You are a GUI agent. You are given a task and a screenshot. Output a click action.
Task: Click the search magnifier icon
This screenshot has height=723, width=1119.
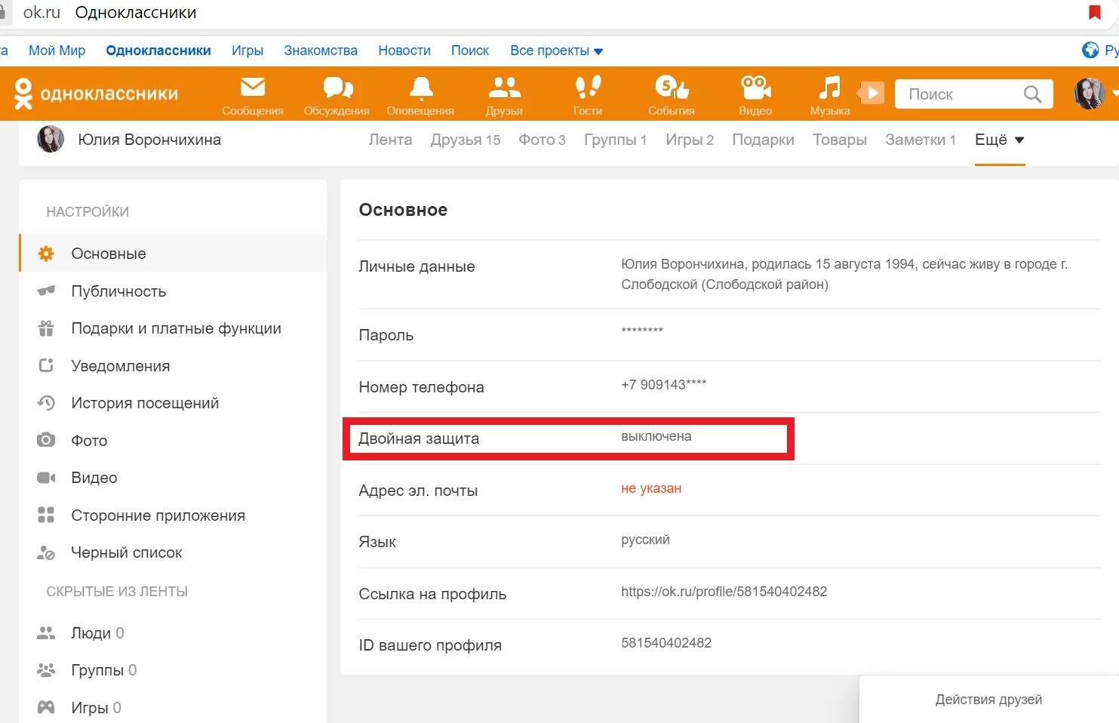[1032, 94]
